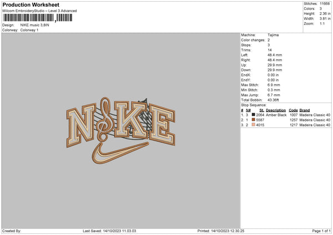The width and height of the screenshot is (333, 235).
Task: Click the Colors count value 3
Action: pos(321,9)
